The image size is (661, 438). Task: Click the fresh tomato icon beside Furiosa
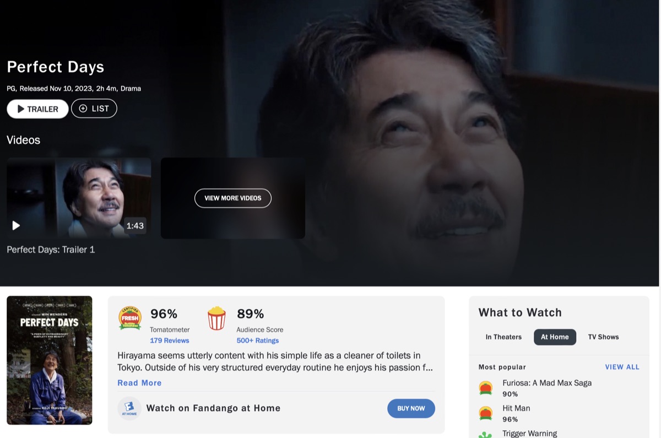coord(485,388)
